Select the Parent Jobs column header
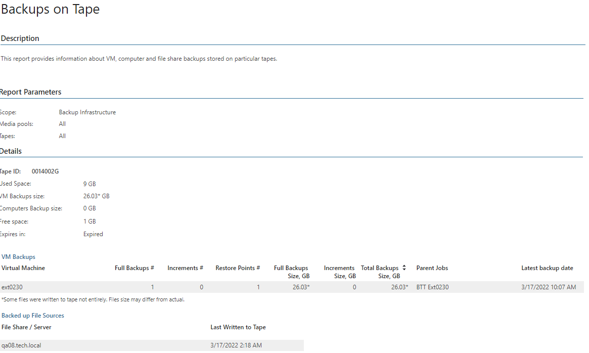This screenshot has height=353, width=589. [x=432, y=268]
